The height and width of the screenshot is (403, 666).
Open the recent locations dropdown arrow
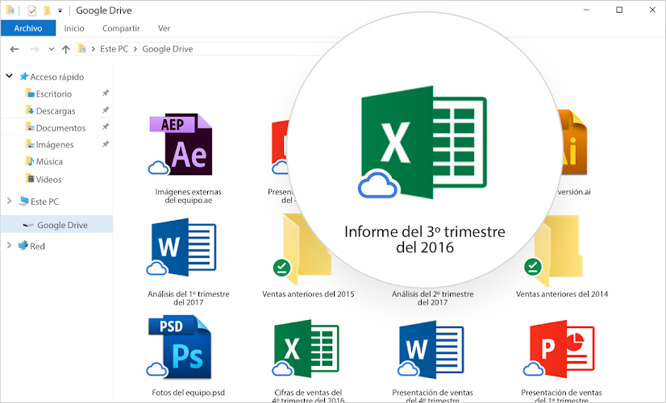tap(52, 49)
